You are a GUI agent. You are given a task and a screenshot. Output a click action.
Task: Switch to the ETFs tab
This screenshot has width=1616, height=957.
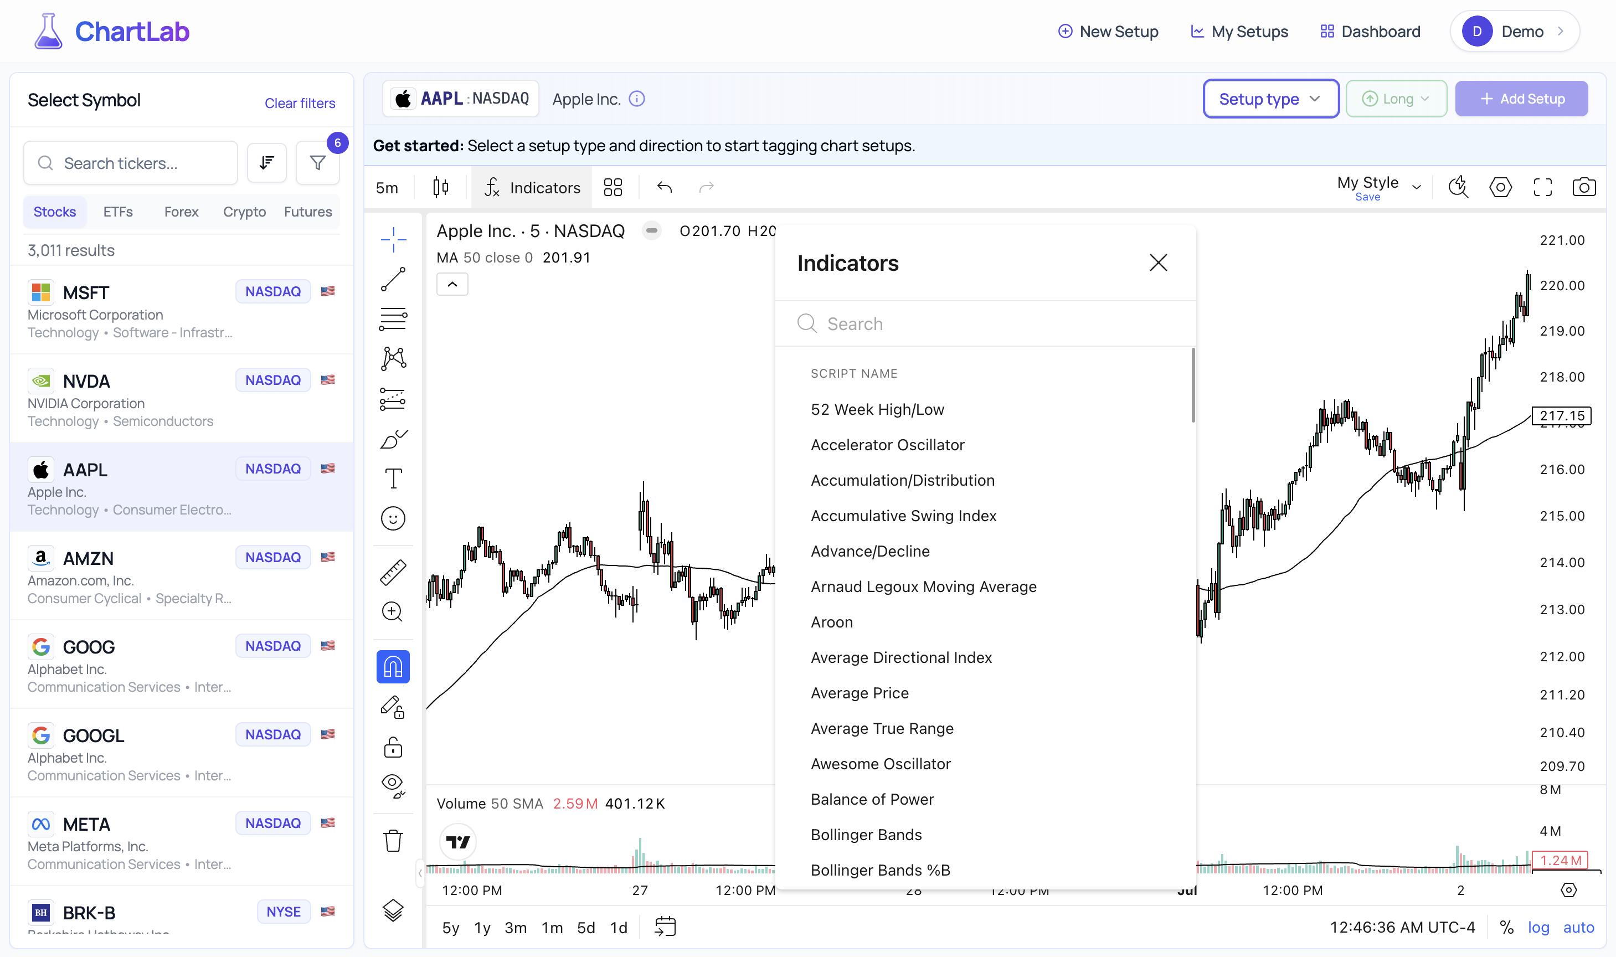coord(118,212)
